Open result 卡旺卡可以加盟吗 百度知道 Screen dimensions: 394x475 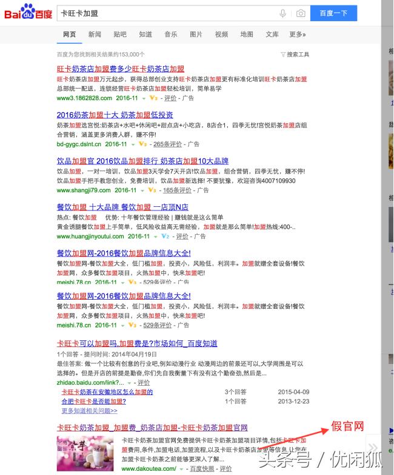[x=137, y=343]
